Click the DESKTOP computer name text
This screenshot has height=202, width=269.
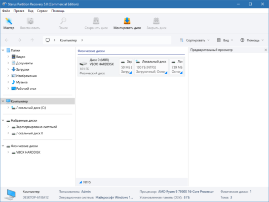35,197
